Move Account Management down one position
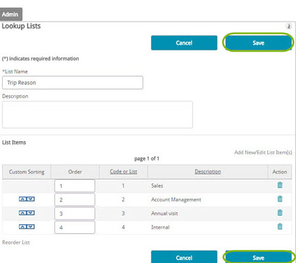This screenshot has height=263, width=296. pyautogui.click(x=31, y=199)
